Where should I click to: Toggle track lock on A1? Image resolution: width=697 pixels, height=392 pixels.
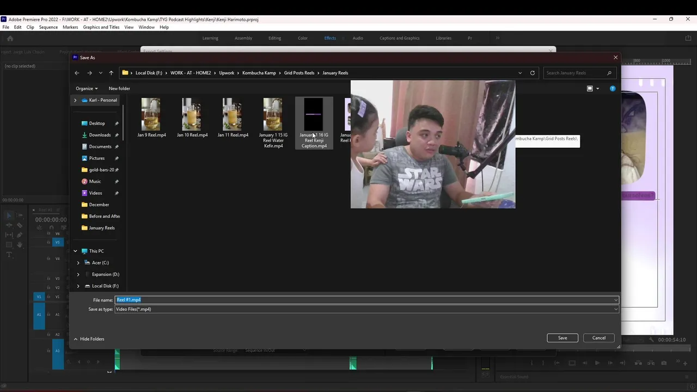point(48,314)
